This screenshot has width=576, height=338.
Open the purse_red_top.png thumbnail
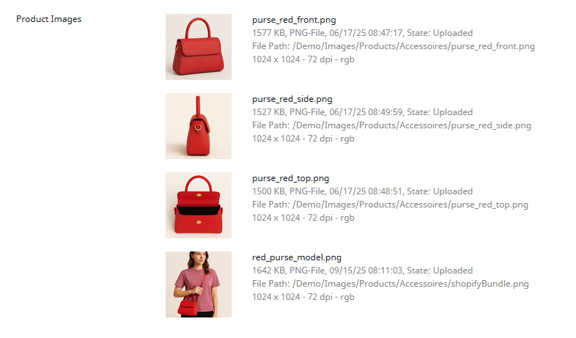pos(199,205)
